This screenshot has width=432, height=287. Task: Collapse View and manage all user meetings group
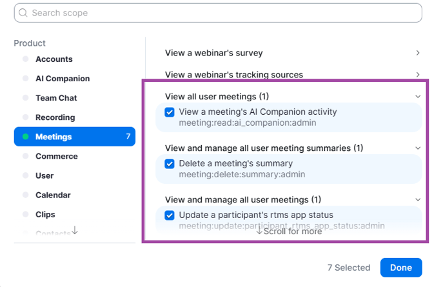[418, 200]
